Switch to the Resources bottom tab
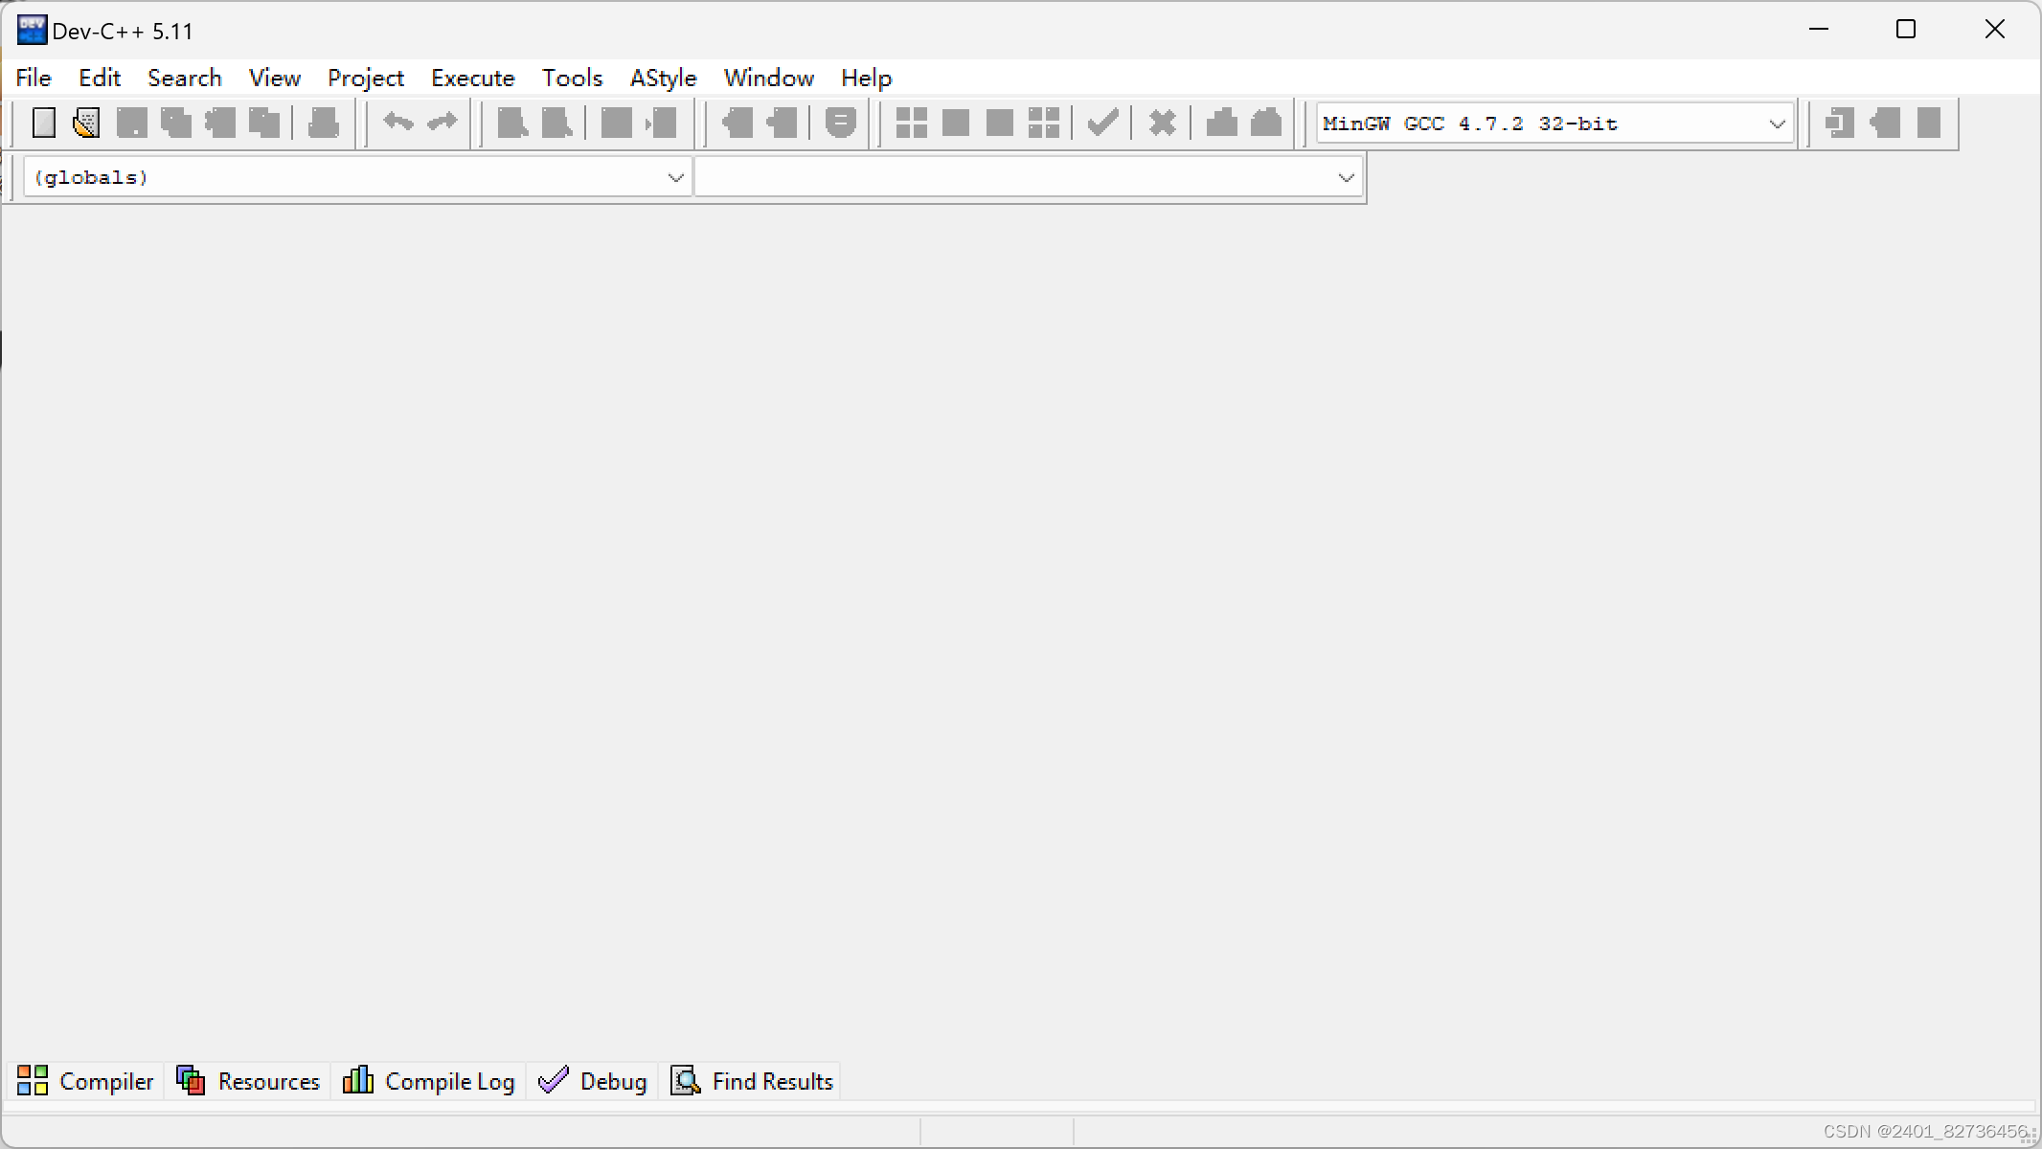 [x=248, y=1081]
